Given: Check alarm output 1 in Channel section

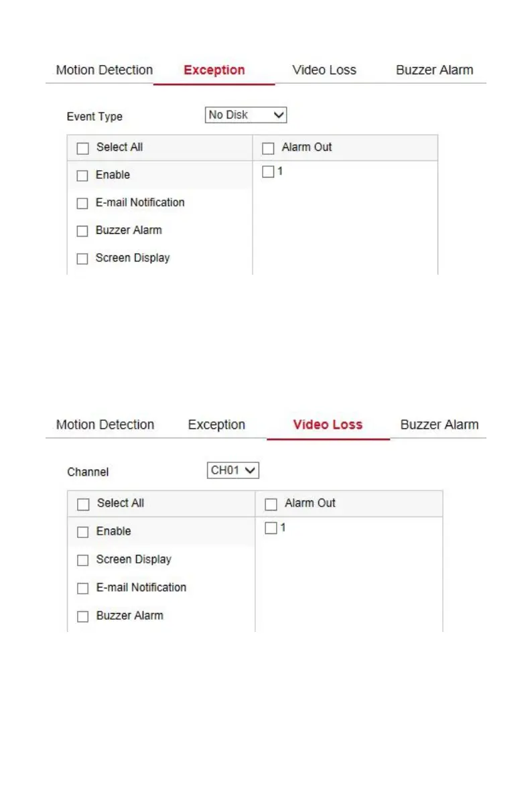Looking at the screenshot, I should (271, 529).
